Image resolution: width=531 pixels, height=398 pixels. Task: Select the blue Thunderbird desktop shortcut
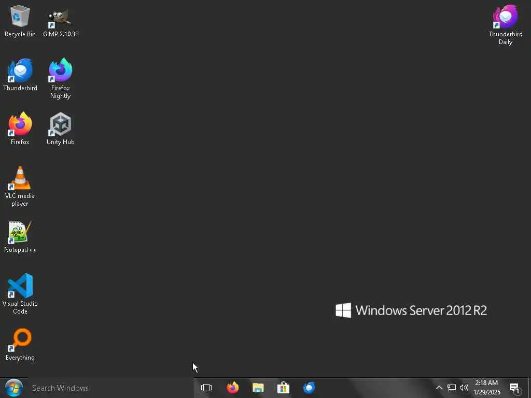pos(20,75)
